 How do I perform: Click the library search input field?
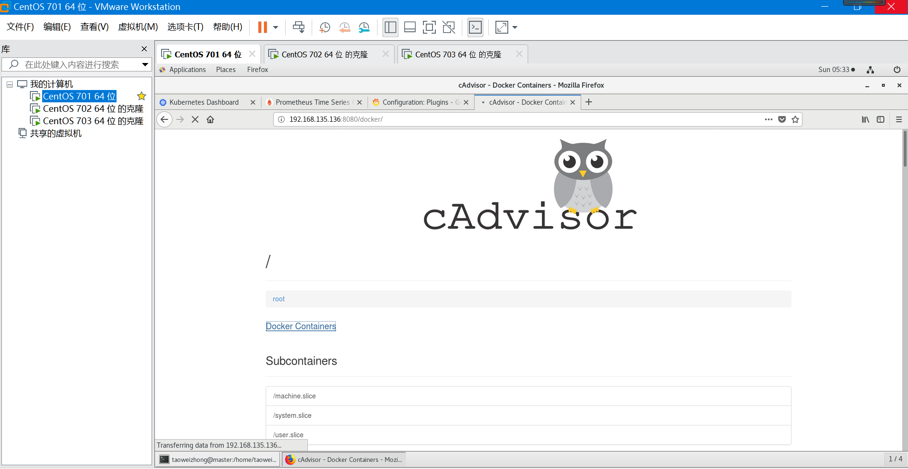76,64
